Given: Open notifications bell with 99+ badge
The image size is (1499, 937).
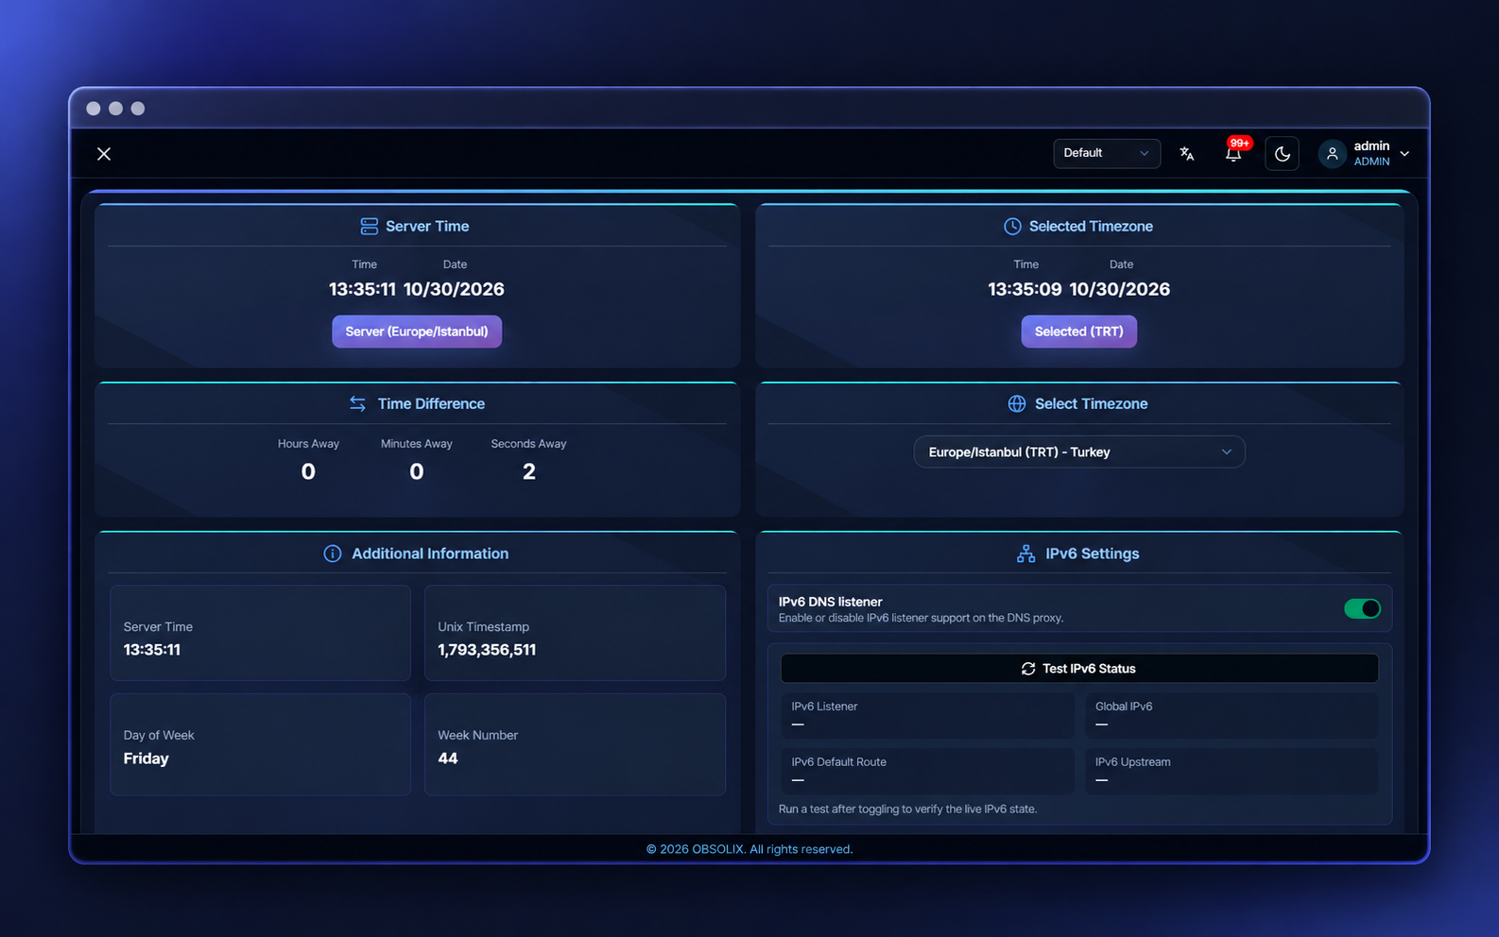Looking at the screenshot, I should (1233, 153).
